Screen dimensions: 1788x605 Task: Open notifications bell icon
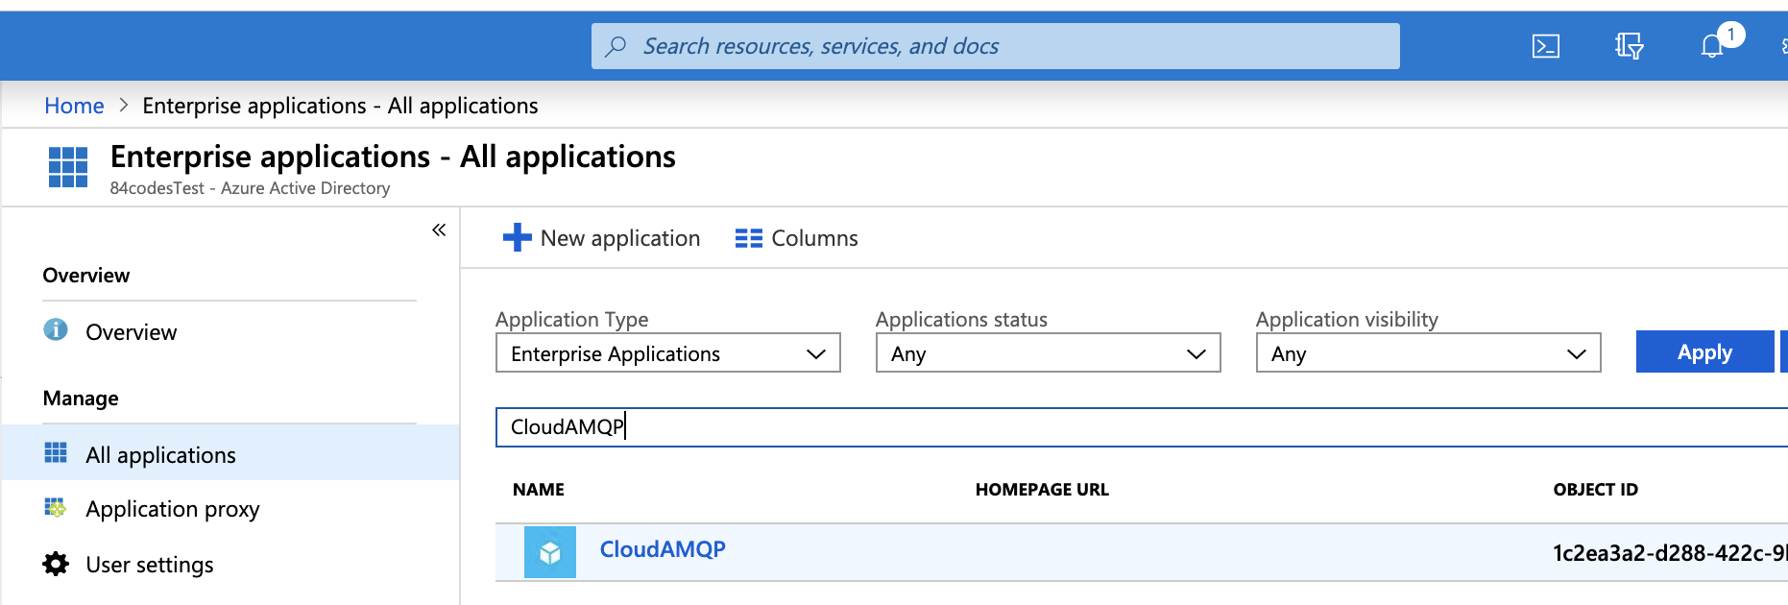[1711, 46]
